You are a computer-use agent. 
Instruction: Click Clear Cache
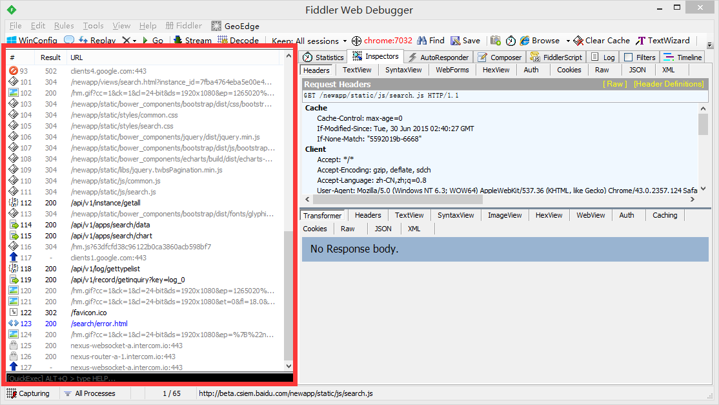click(602, 40)
